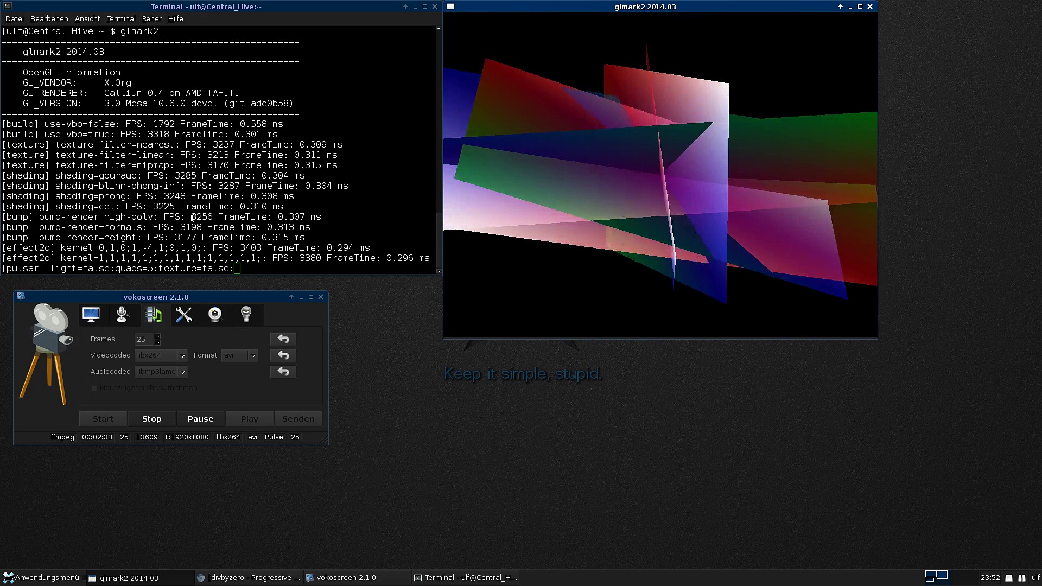Increase Frames value with up stepper
The width and height of the screenshot is (1042, 586).
(158, 336)
